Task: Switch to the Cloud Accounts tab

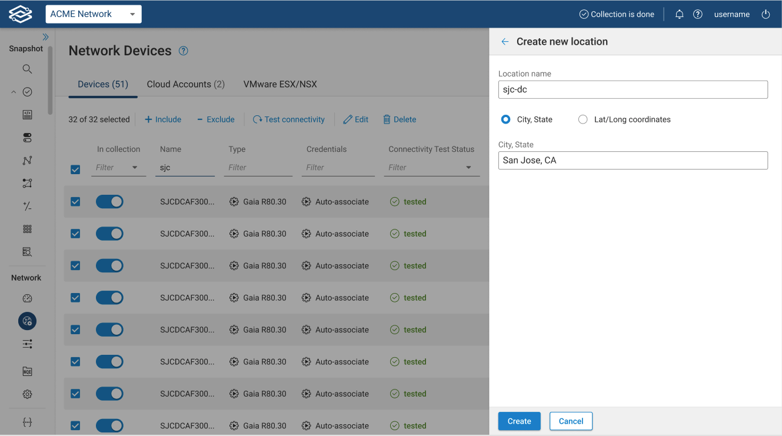Action: point(185,84)
